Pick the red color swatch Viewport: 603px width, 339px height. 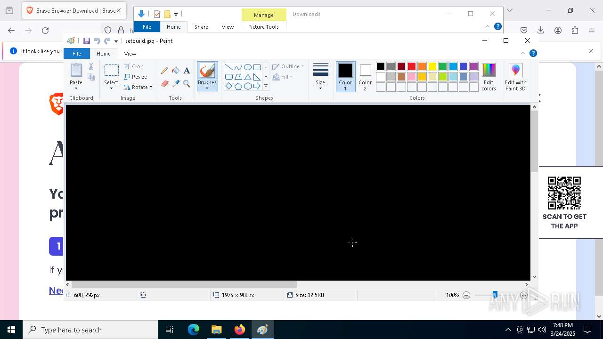click(412, 66)
